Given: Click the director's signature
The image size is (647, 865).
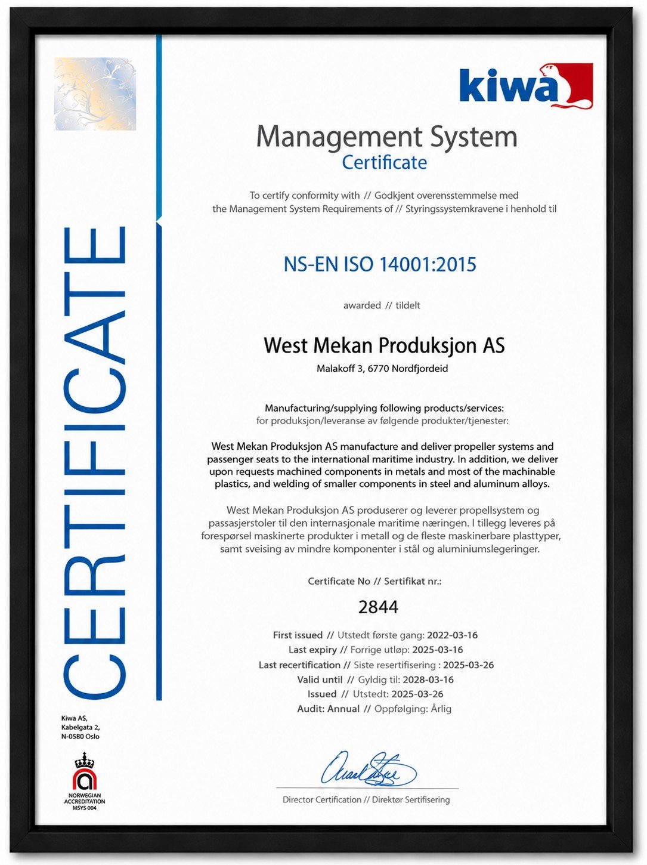Looking at the screenshot, I should coord(369,768).
